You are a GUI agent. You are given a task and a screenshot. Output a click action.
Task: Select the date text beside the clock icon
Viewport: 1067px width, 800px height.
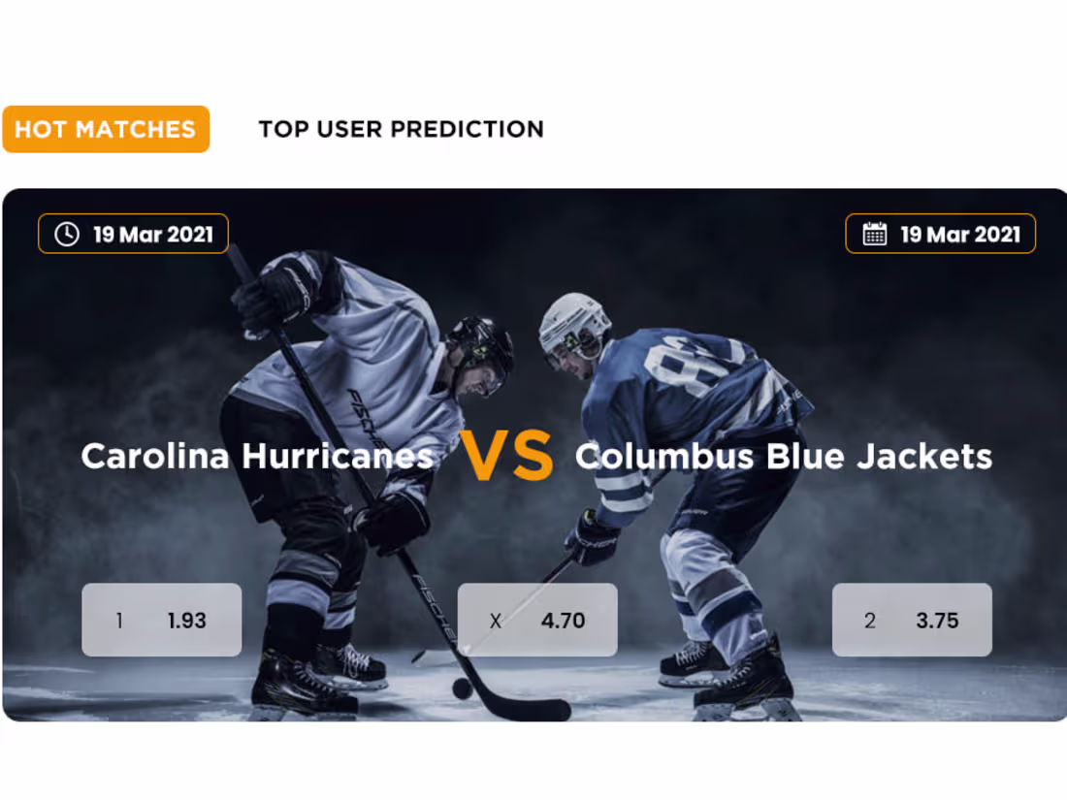tap(153, 234)
